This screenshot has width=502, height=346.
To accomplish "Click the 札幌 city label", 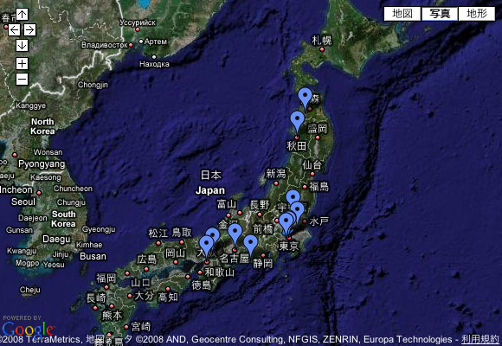I will (322, 41).
